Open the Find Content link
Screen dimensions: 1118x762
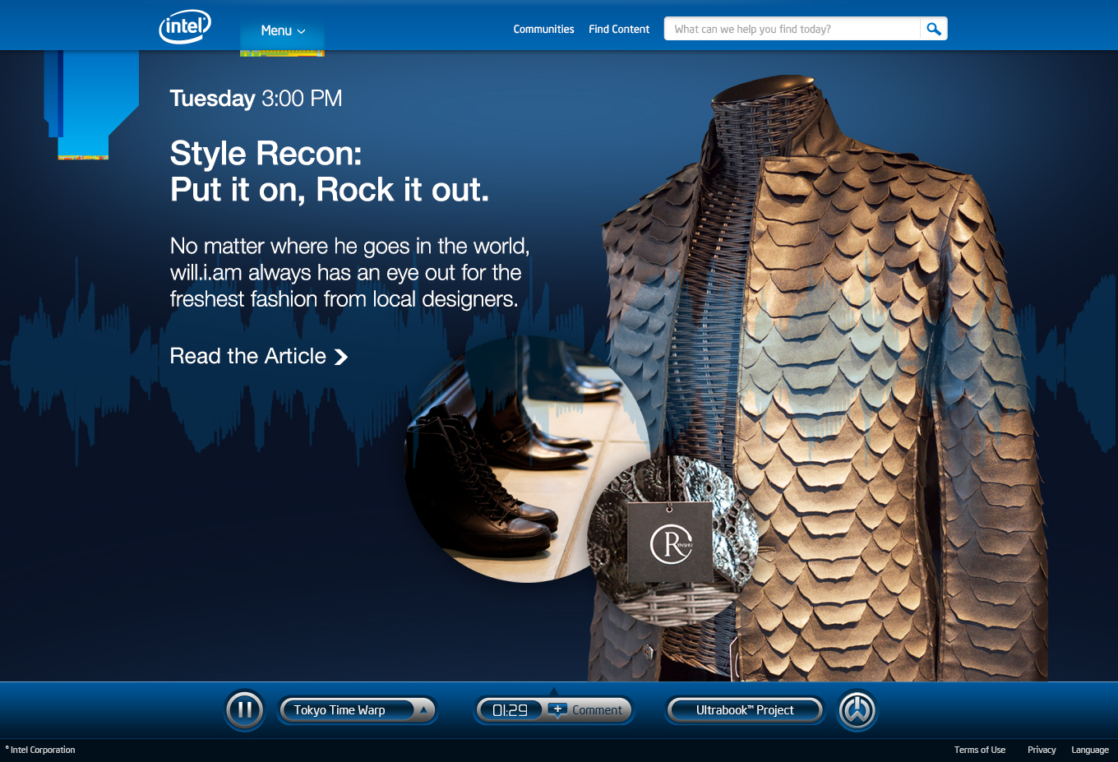coord(619,29)
